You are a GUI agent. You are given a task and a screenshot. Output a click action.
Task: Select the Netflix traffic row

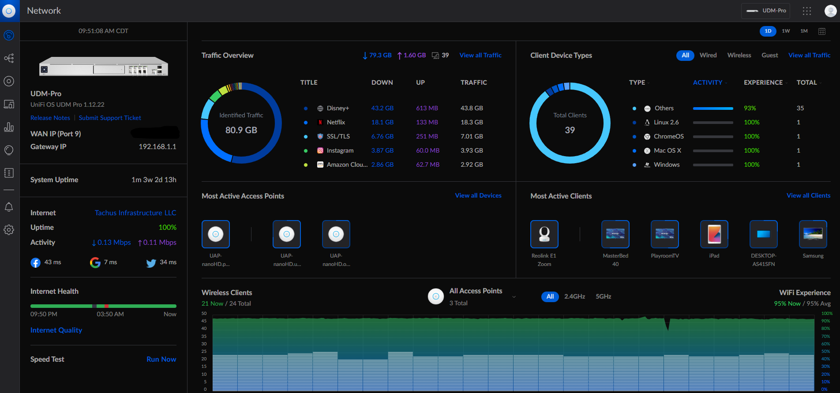[x=396, y=122]
